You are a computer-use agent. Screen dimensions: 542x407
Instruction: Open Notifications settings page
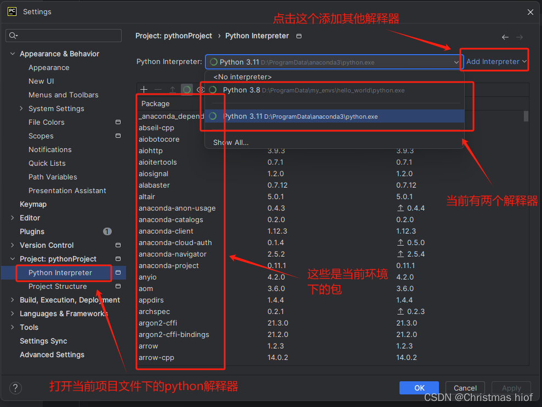(50, 149)
